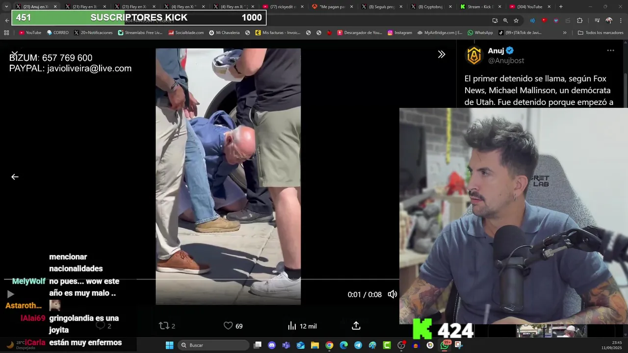The image size is (628, 353).
Task: Open Google Chrome from the taskbar
Action: pos(329,345)
